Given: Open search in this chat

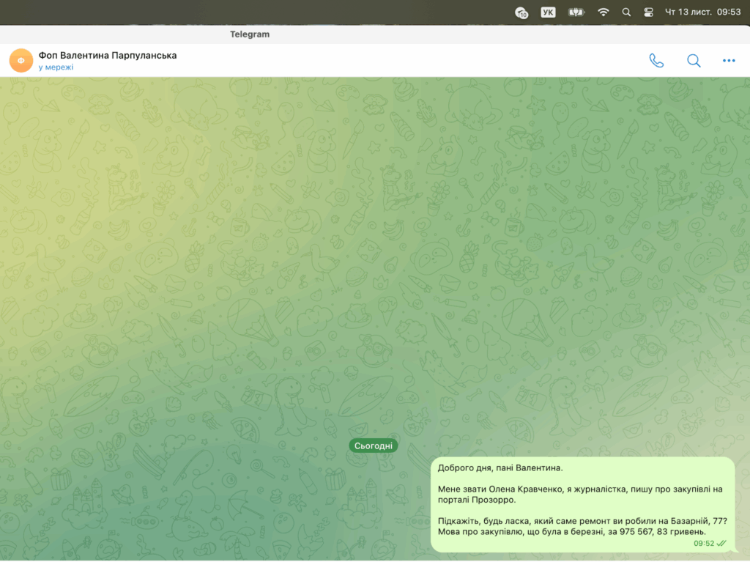Looking at the screenshot, I should pyautogui.click(x=694, y=61).
